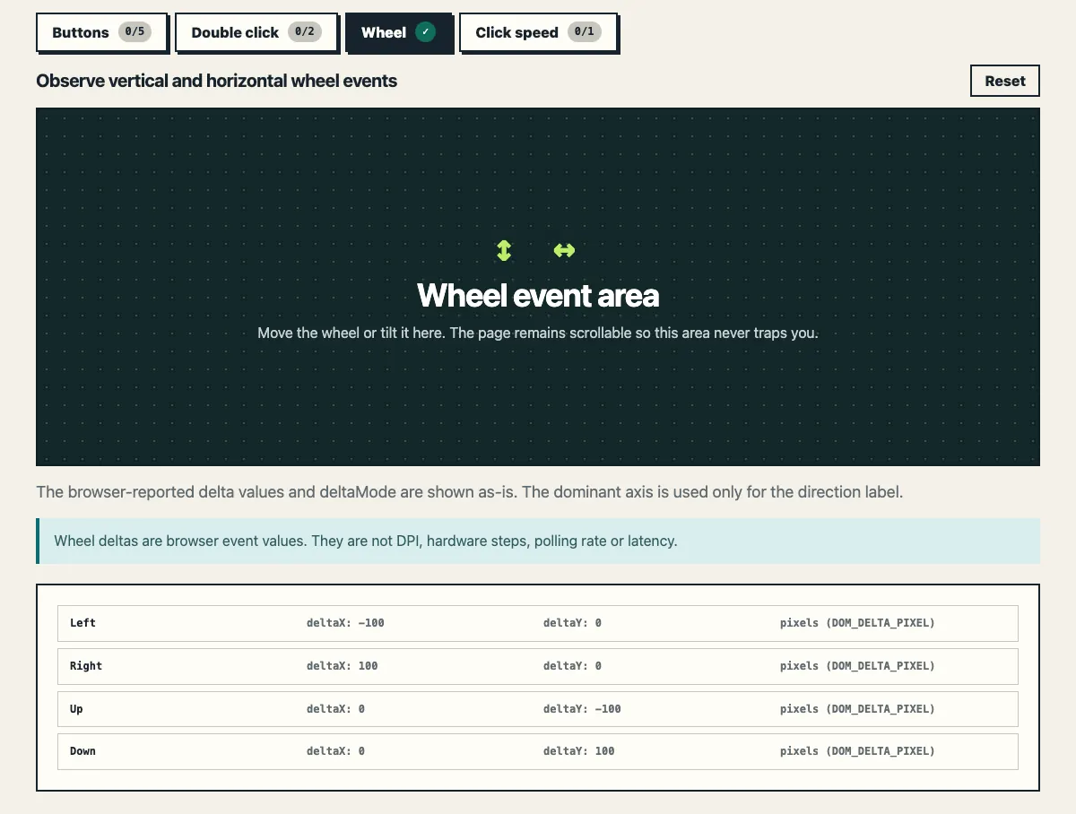Click "deltaX: 100" value in Right row
The image size is (1076, 814).
point(343,666)
